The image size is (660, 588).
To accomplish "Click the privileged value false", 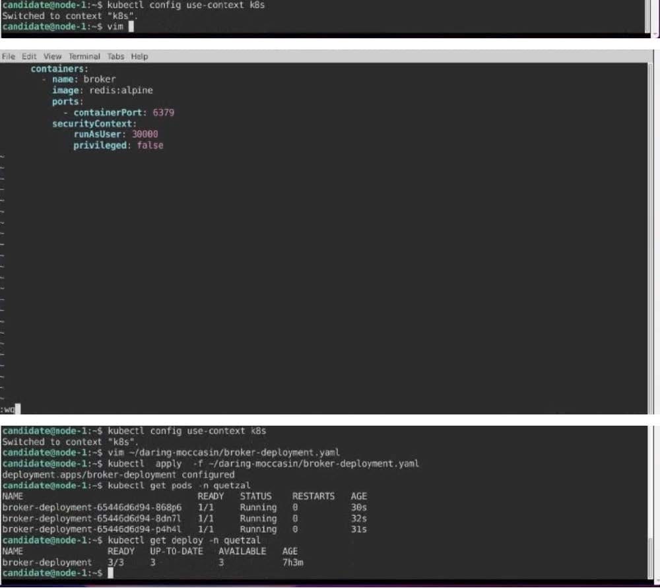I will click(x=150, y=145).
